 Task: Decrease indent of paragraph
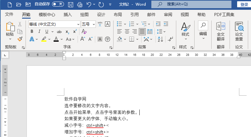[158, 24]
